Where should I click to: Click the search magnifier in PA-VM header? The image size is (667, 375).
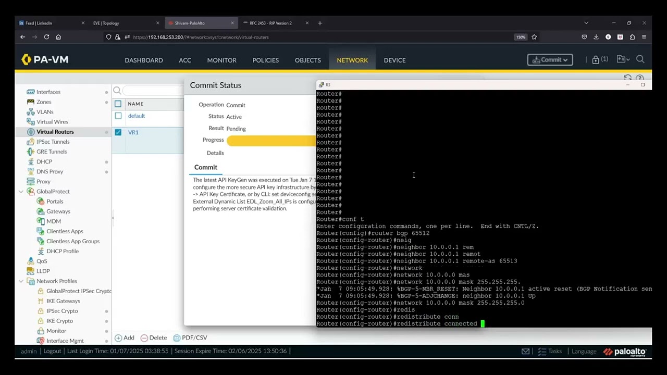[x=640, y=59]
